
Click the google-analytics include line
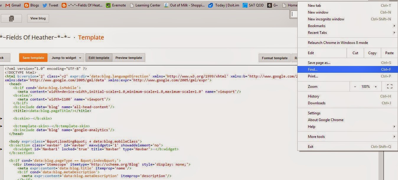tap(64, 130)
